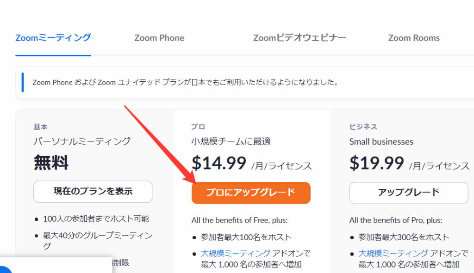Select the Zoomビデオウェビナー tab
474x273 pixels.
[x=299, y=38]
